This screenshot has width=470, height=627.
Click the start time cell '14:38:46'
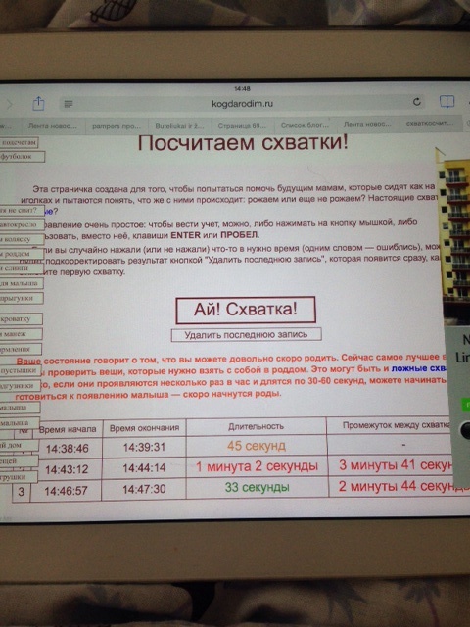pos(68,449)
